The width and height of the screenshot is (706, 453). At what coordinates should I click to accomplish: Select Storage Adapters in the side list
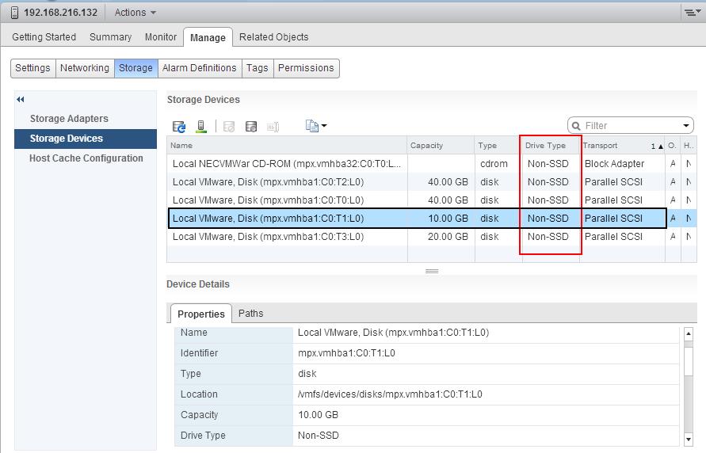tap(86, 118)
